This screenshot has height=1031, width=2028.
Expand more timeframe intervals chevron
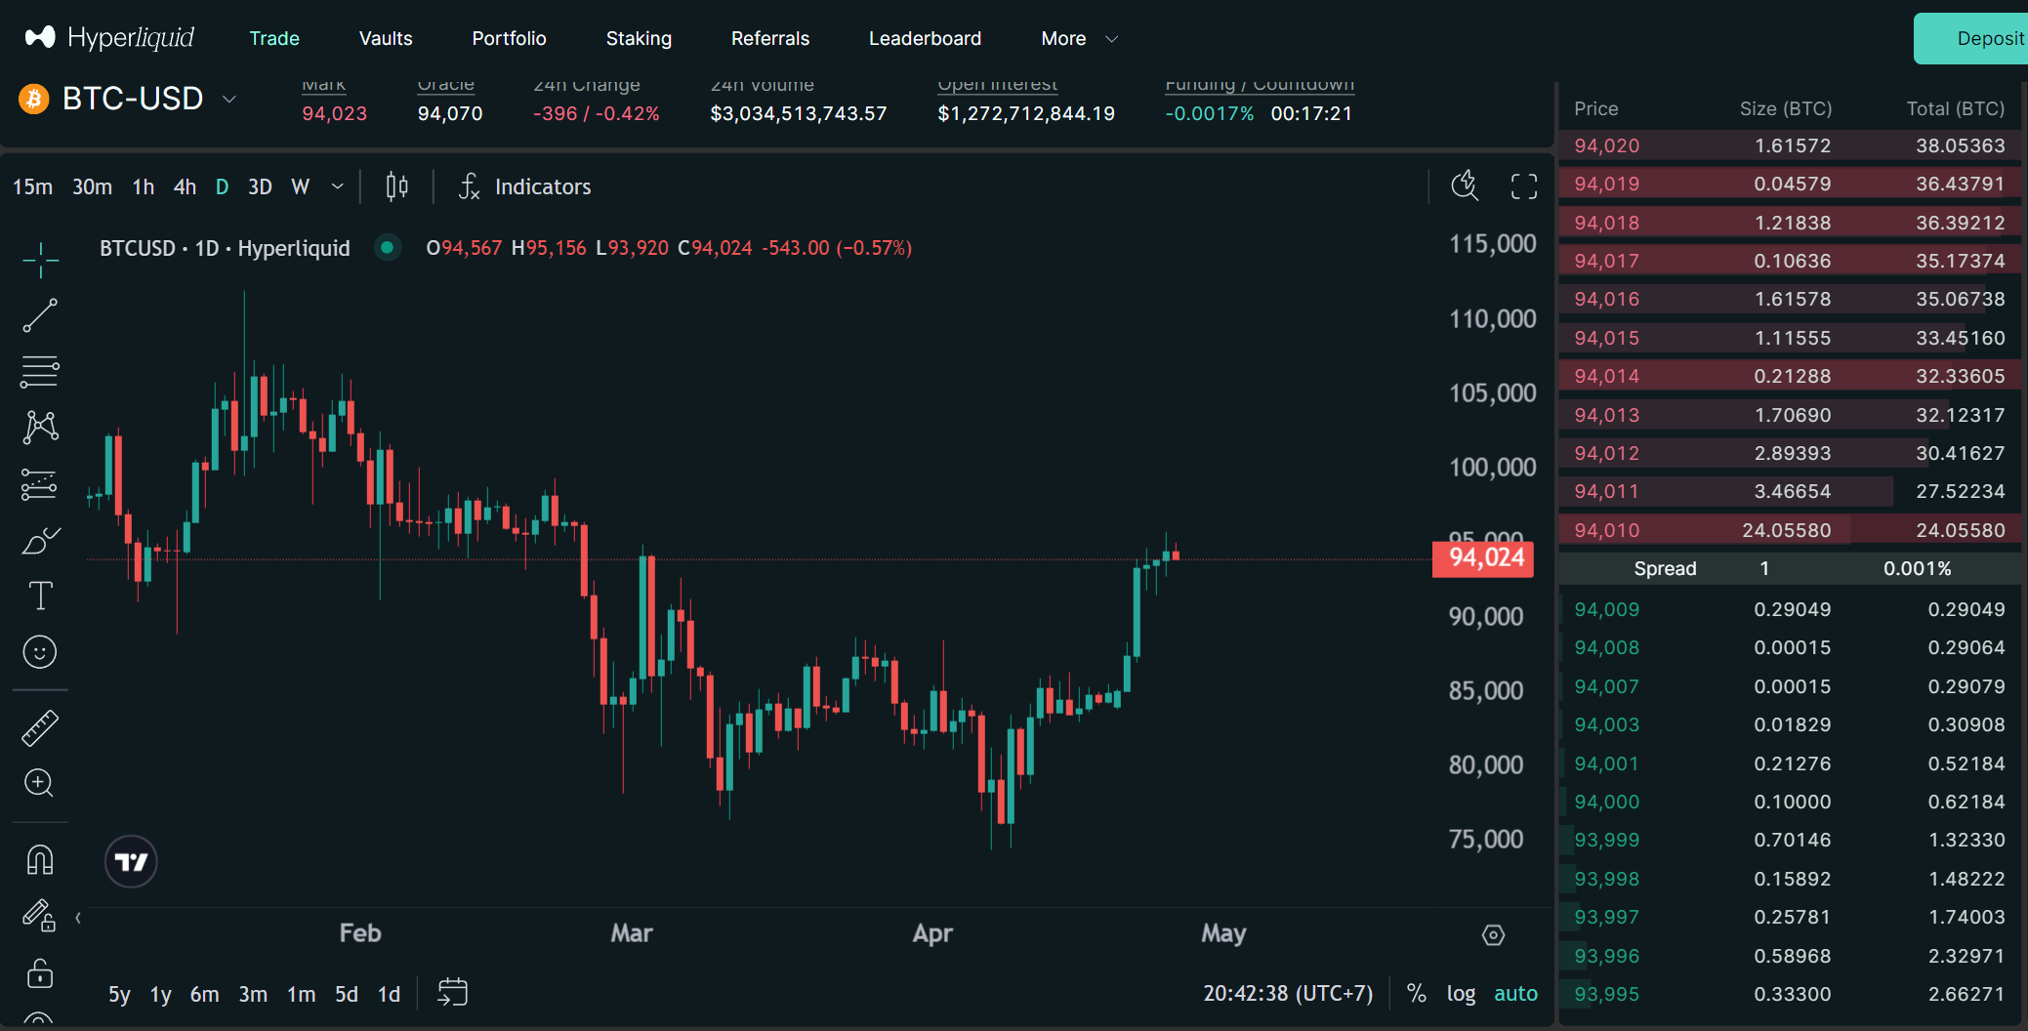(338, 186)
